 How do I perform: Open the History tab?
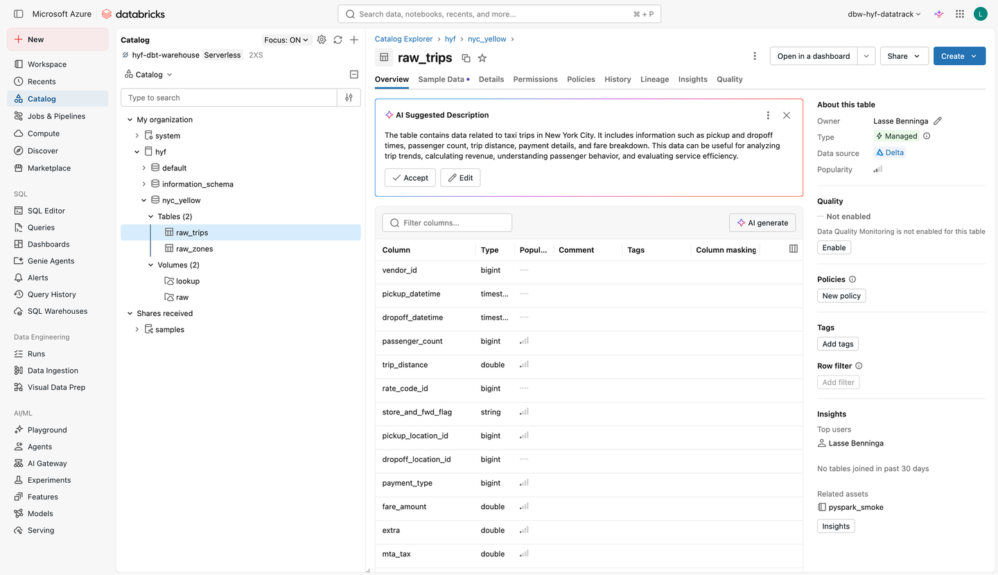(x=618, y=80)
